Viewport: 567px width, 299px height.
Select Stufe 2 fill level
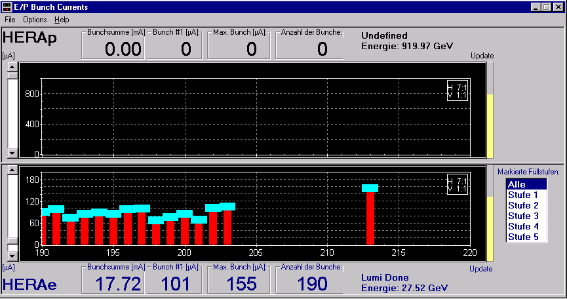526,205
